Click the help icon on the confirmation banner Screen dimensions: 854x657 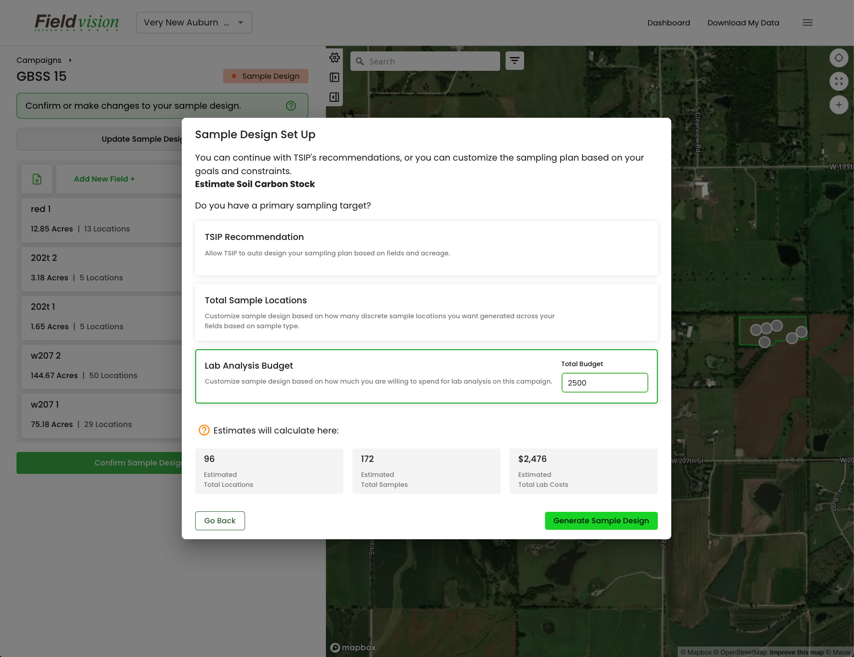(291, 105)
